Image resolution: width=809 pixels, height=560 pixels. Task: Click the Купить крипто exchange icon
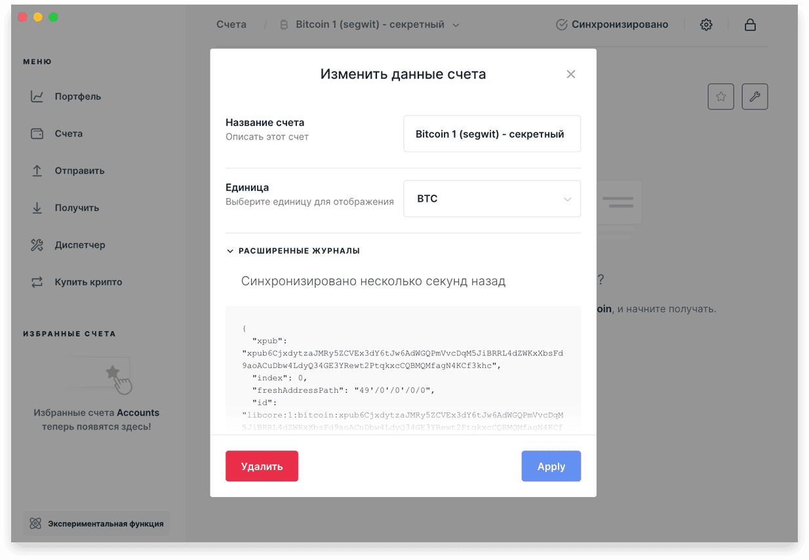37,282
